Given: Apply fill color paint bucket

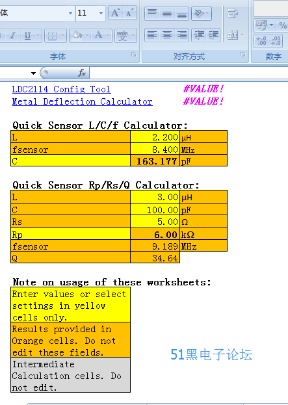Looking at the screenshot, I should [77, 35].
